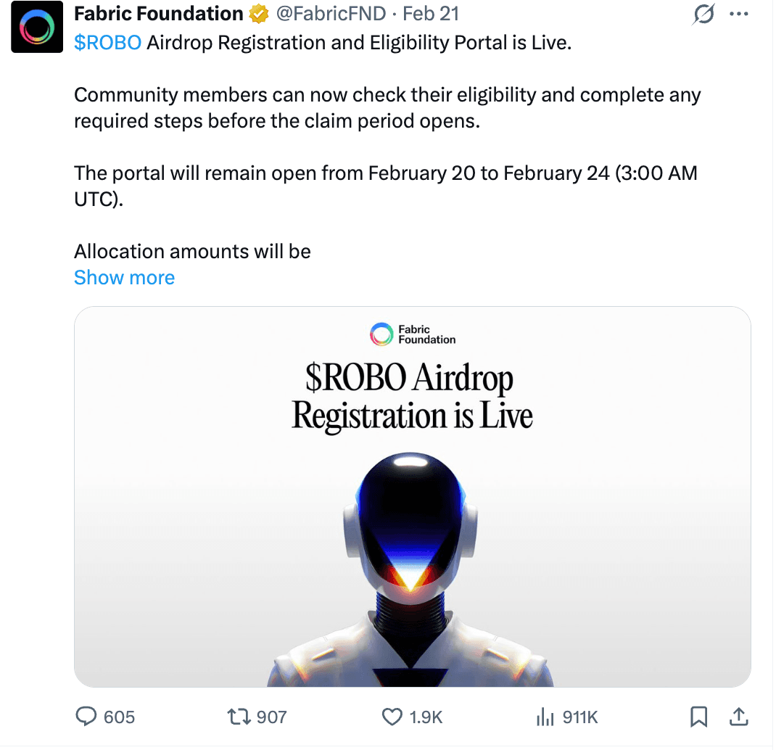The height and width of the screenshot is (750, 776).
Task: Click the 605 replies count
Action: 120,717
